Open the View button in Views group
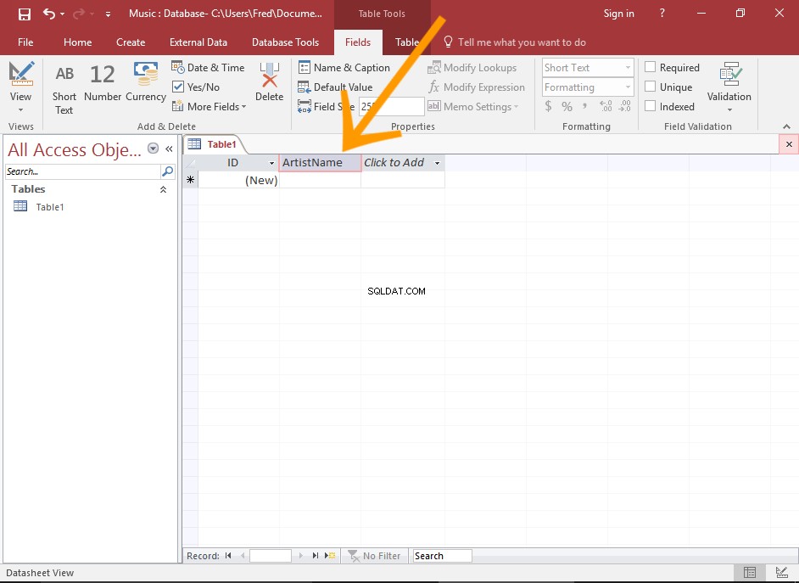The height and width of the screenshot is (583, 799). pyautogui.click(x=21, y=87)
